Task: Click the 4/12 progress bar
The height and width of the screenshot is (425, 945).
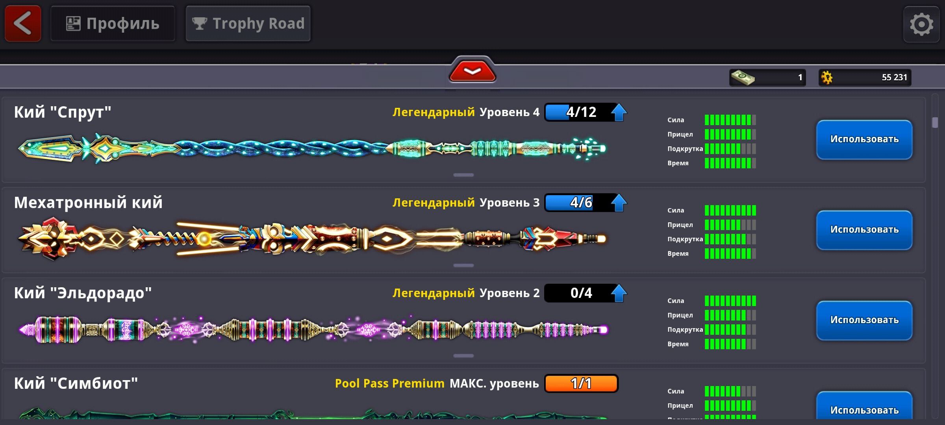Action: (x=581, y=112)
